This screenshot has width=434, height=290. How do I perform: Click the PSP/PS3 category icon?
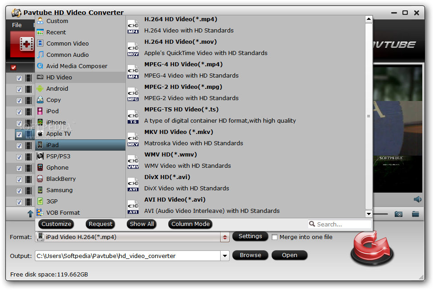coord(40,156)
